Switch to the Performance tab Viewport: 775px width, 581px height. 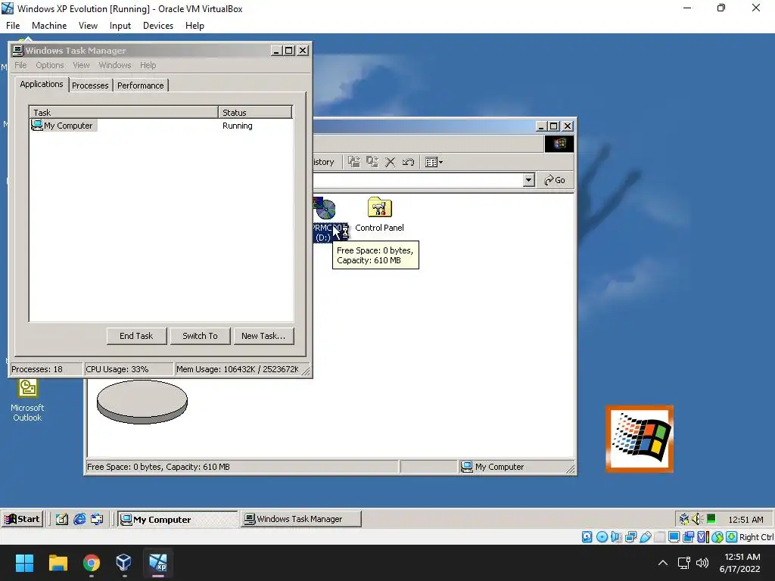140,85
